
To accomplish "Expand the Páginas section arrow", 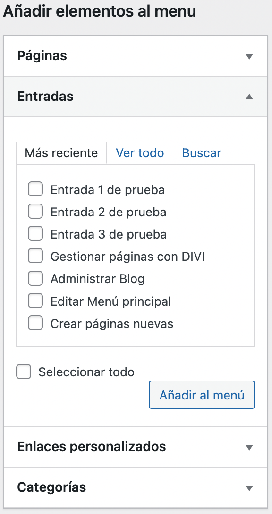I will (x=249, y=56).
